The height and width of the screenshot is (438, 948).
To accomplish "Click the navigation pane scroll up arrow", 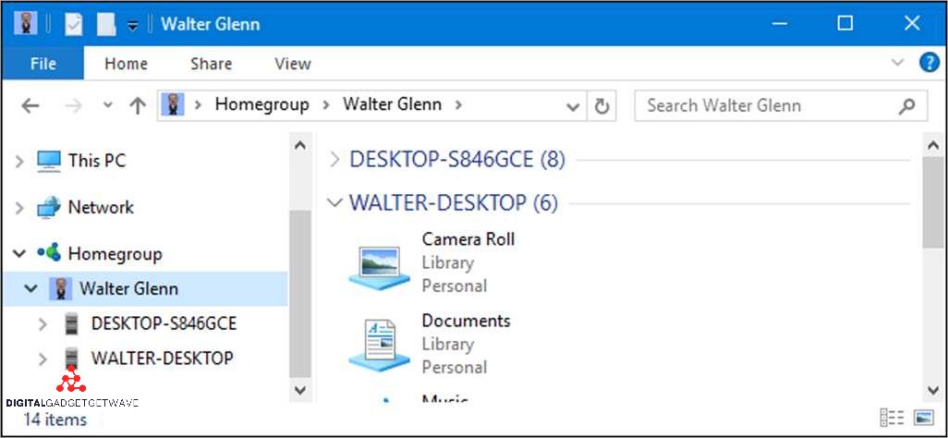I will pyautogui.click(x=300, y=145).
